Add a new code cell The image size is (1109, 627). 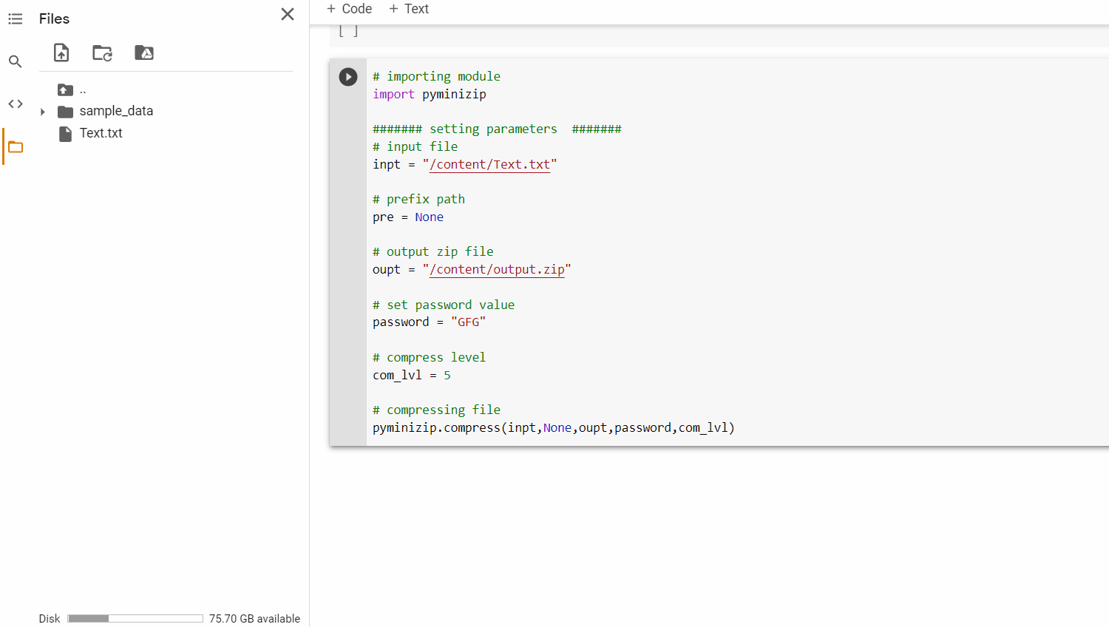(348, 9)
